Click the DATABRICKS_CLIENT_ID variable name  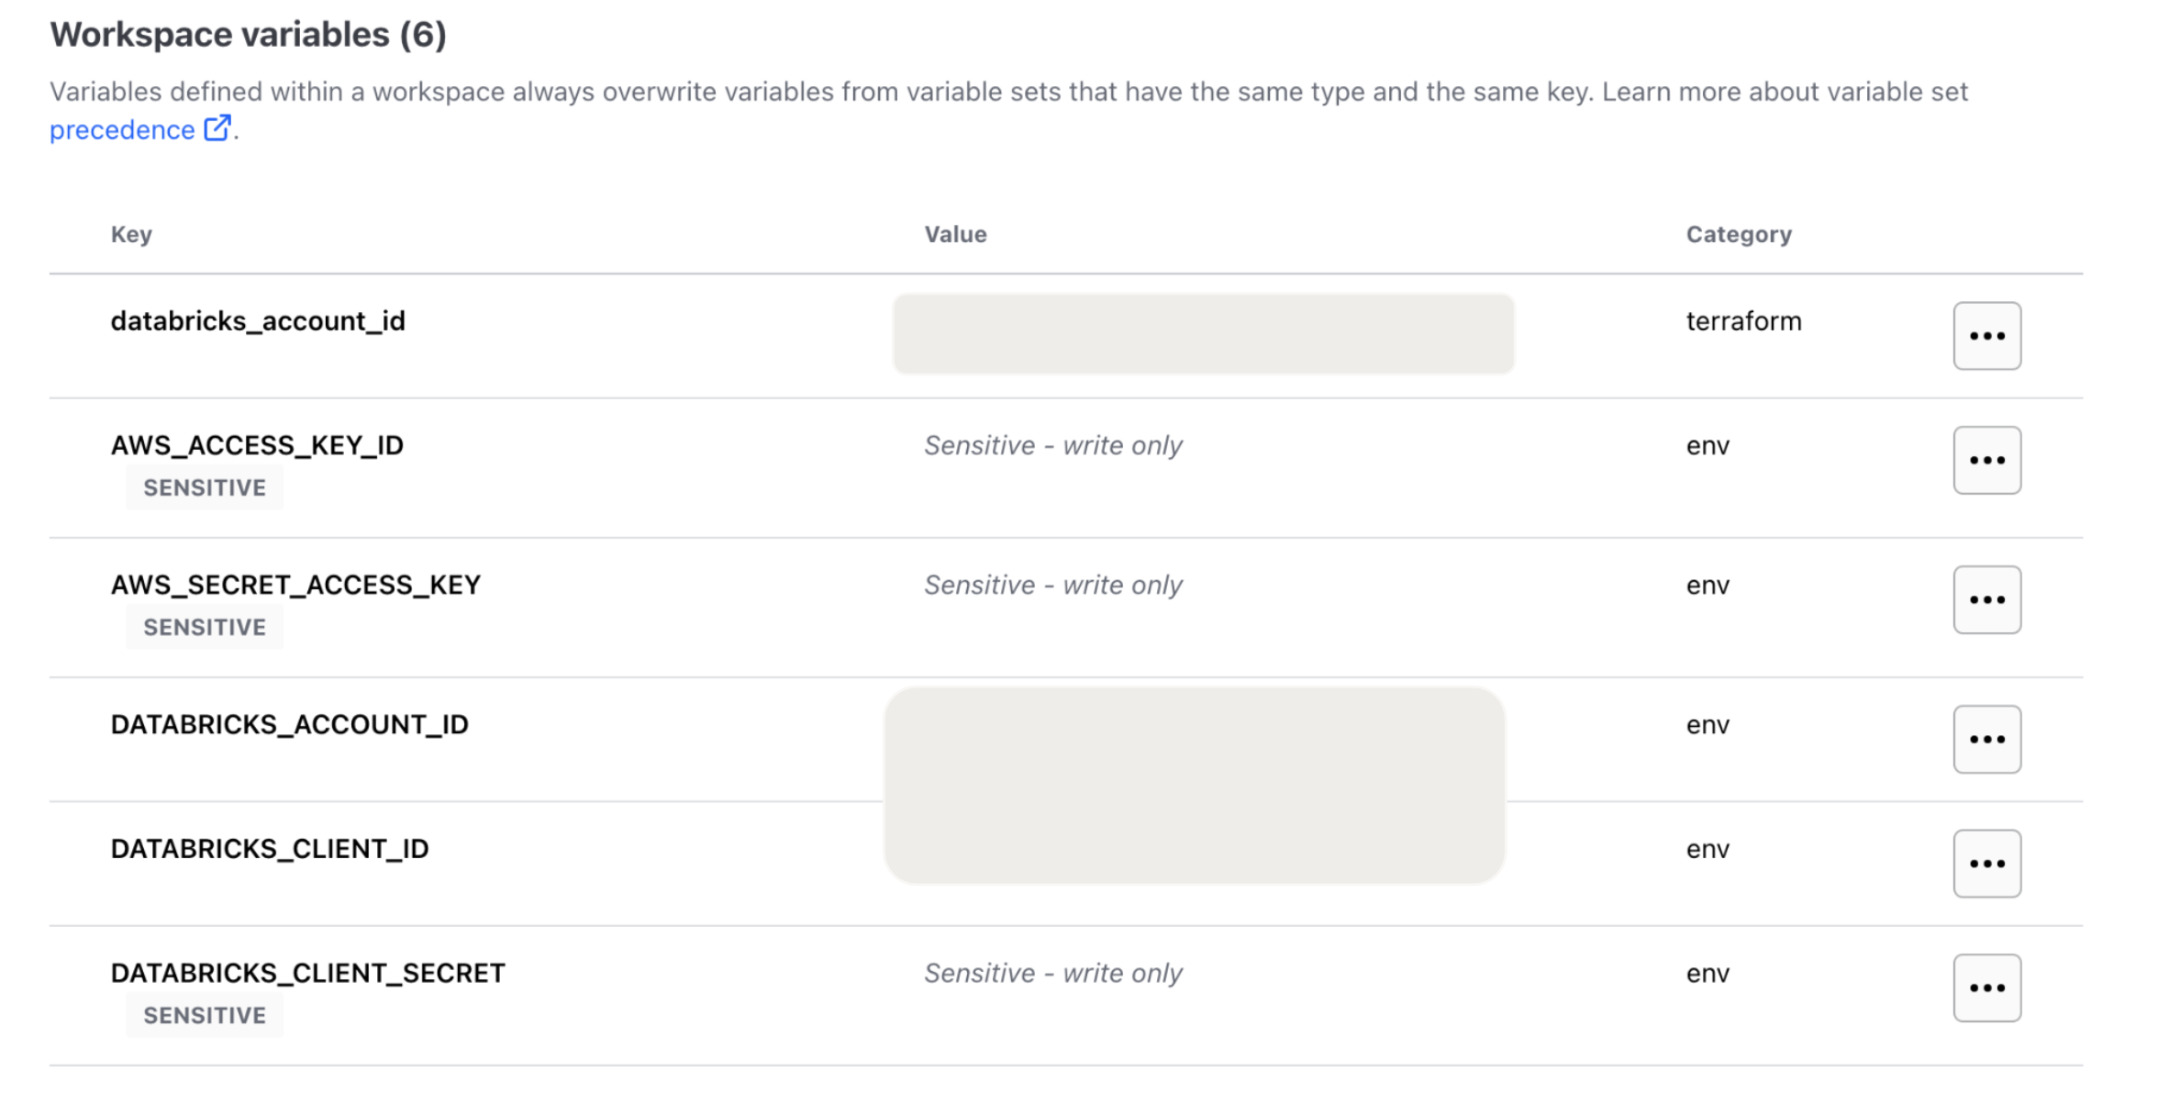tap(270, 849)
